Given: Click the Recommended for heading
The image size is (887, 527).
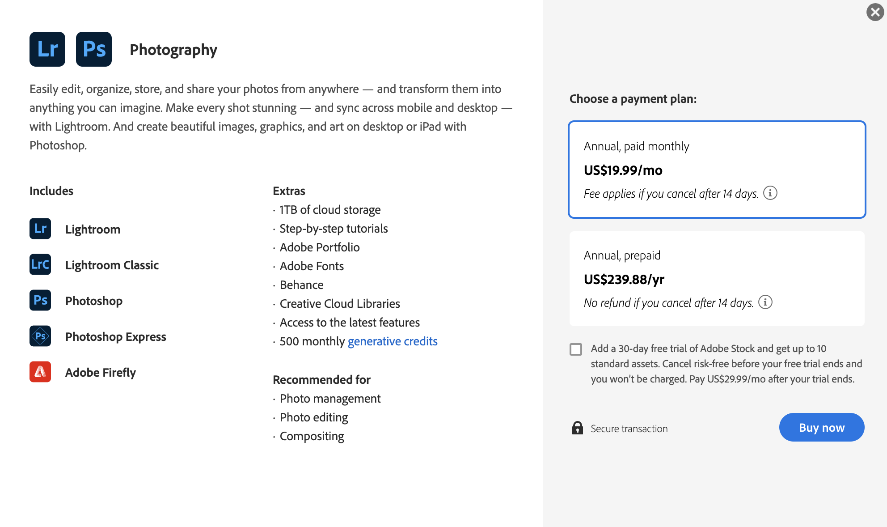Looking at the screenshot, I should [x=321, y=379].
